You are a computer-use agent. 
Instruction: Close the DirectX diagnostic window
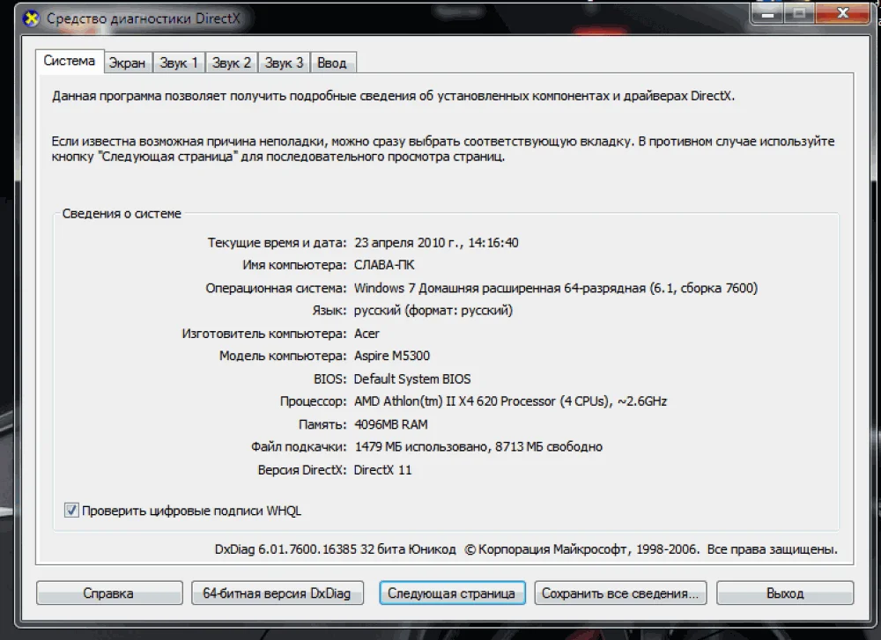[843, 12]
